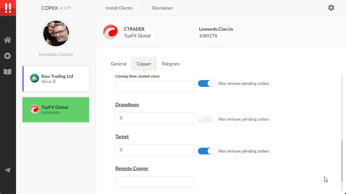Click the CTRADER platform label
346x194 pixels.
tap(134, 29)
